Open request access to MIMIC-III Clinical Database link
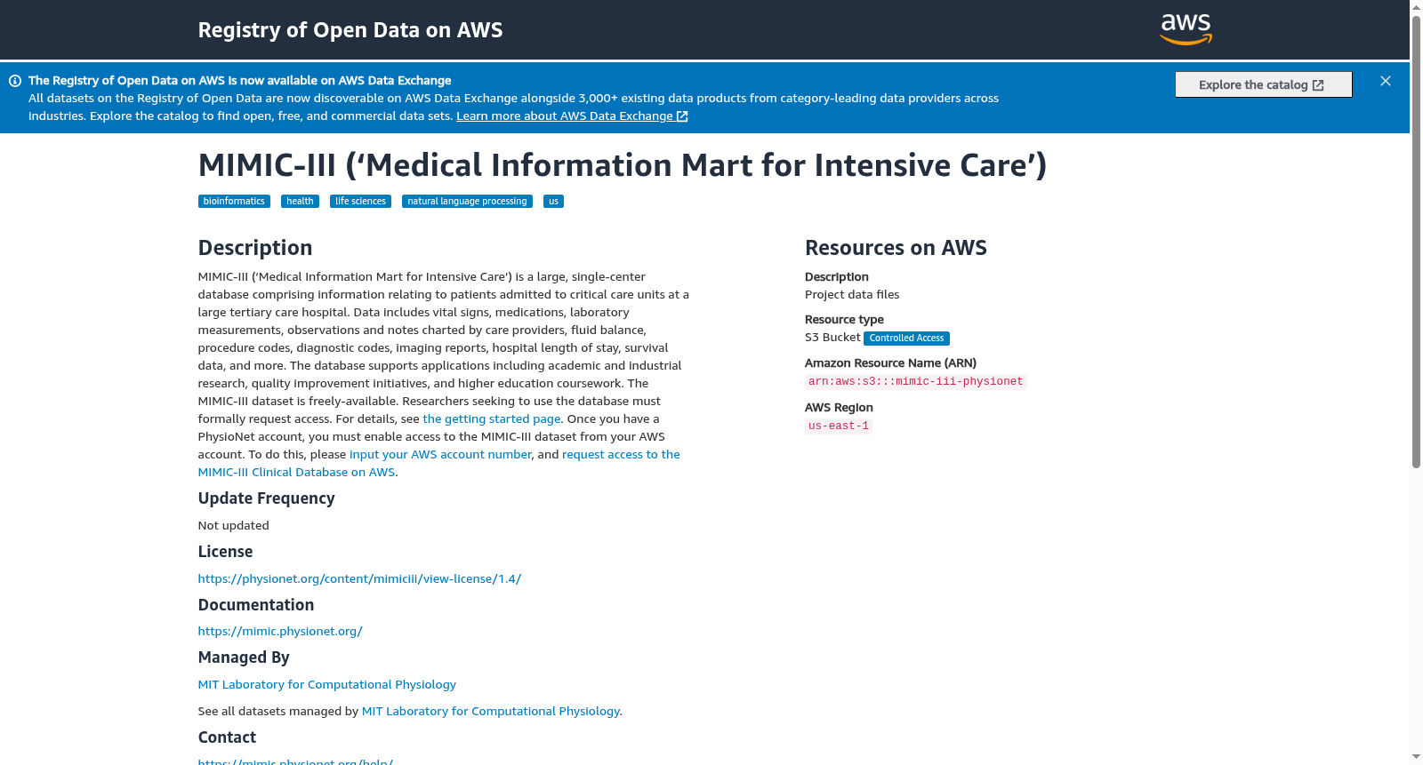 (621, 454)
